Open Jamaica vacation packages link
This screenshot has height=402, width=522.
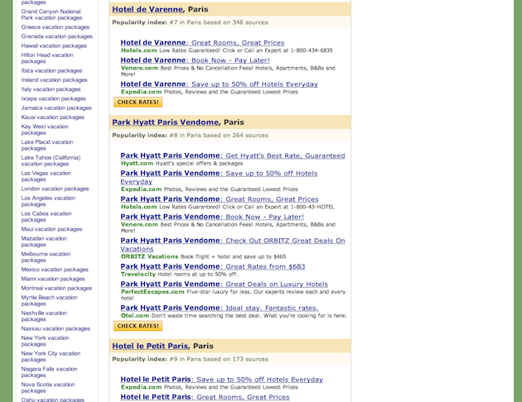click(x=56, y=108)
